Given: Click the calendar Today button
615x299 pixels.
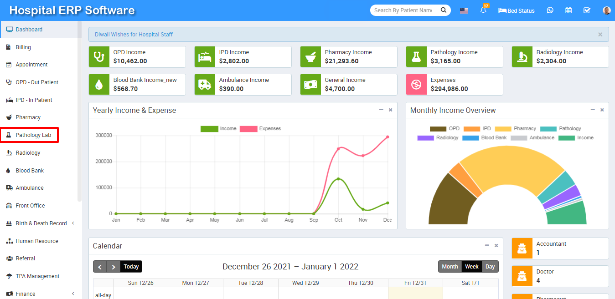Looking at the screenshot, I should point(131,267).
